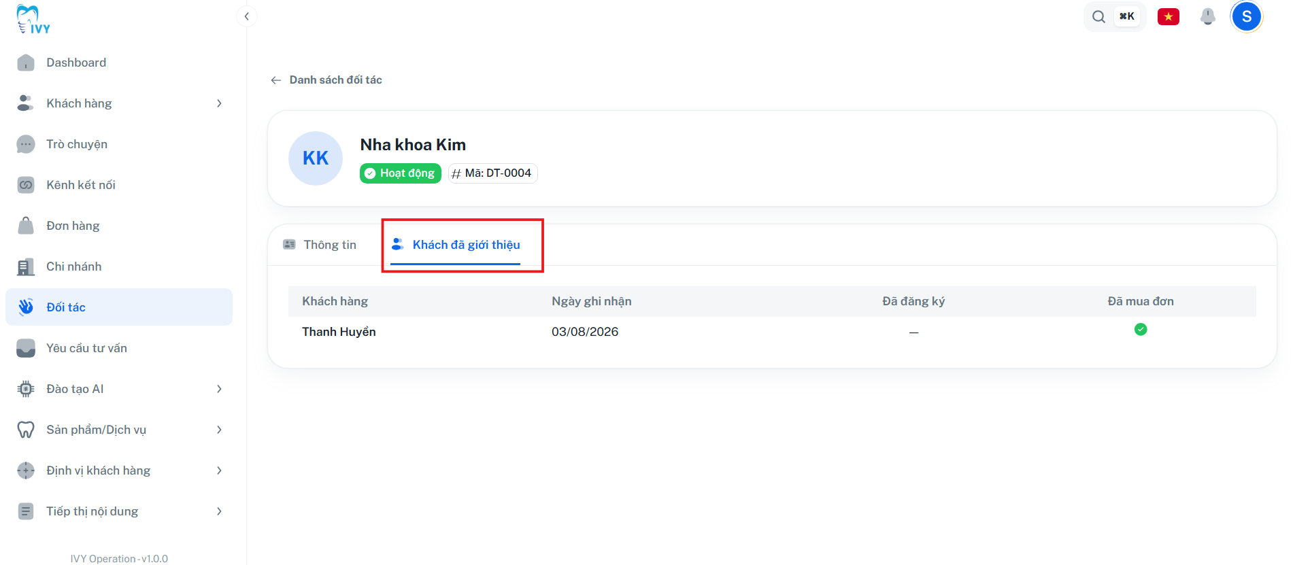Click the Nha khoa Kim partner name

413,145
